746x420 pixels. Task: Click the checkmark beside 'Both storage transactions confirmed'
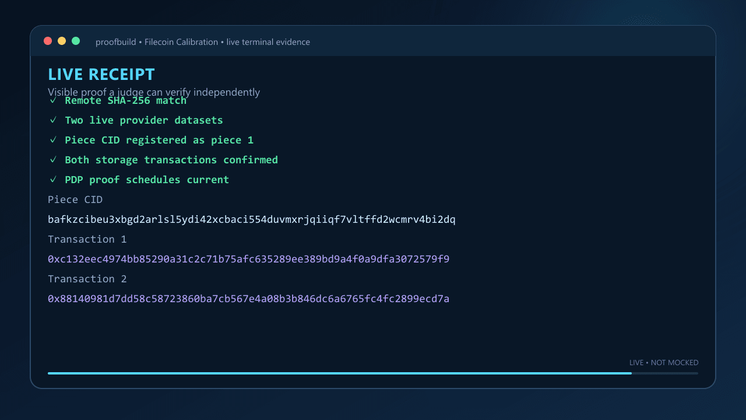[53, 160]
